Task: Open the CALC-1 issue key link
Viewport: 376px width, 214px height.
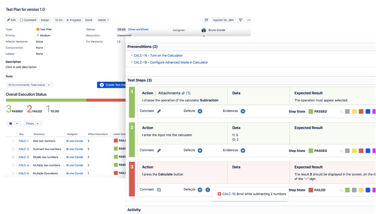Action: click(x=23, y=141)
